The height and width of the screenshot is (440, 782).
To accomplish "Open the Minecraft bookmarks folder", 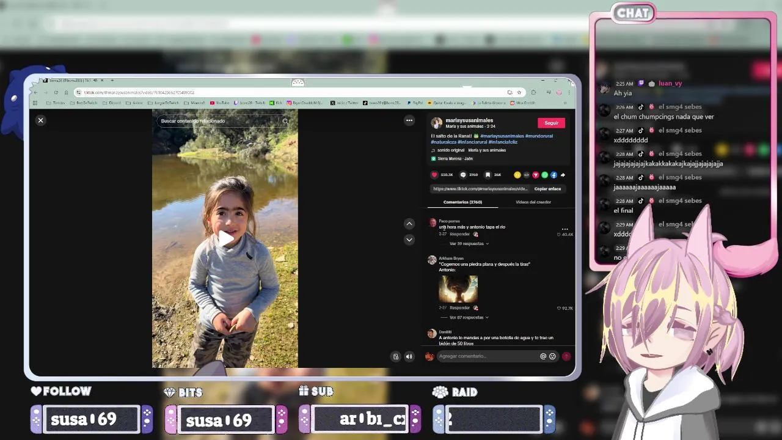I will pyautogui.click(x=195, y=103).
